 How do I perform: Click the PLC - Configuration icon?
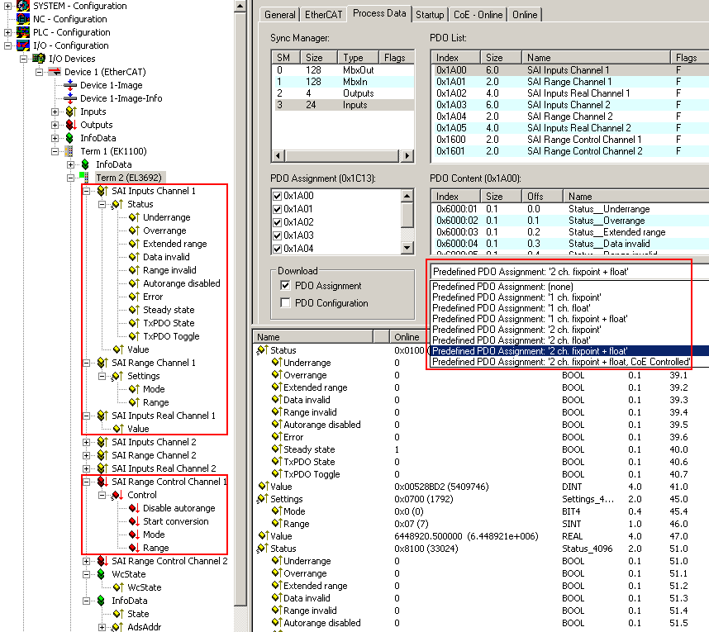point(22,32)
